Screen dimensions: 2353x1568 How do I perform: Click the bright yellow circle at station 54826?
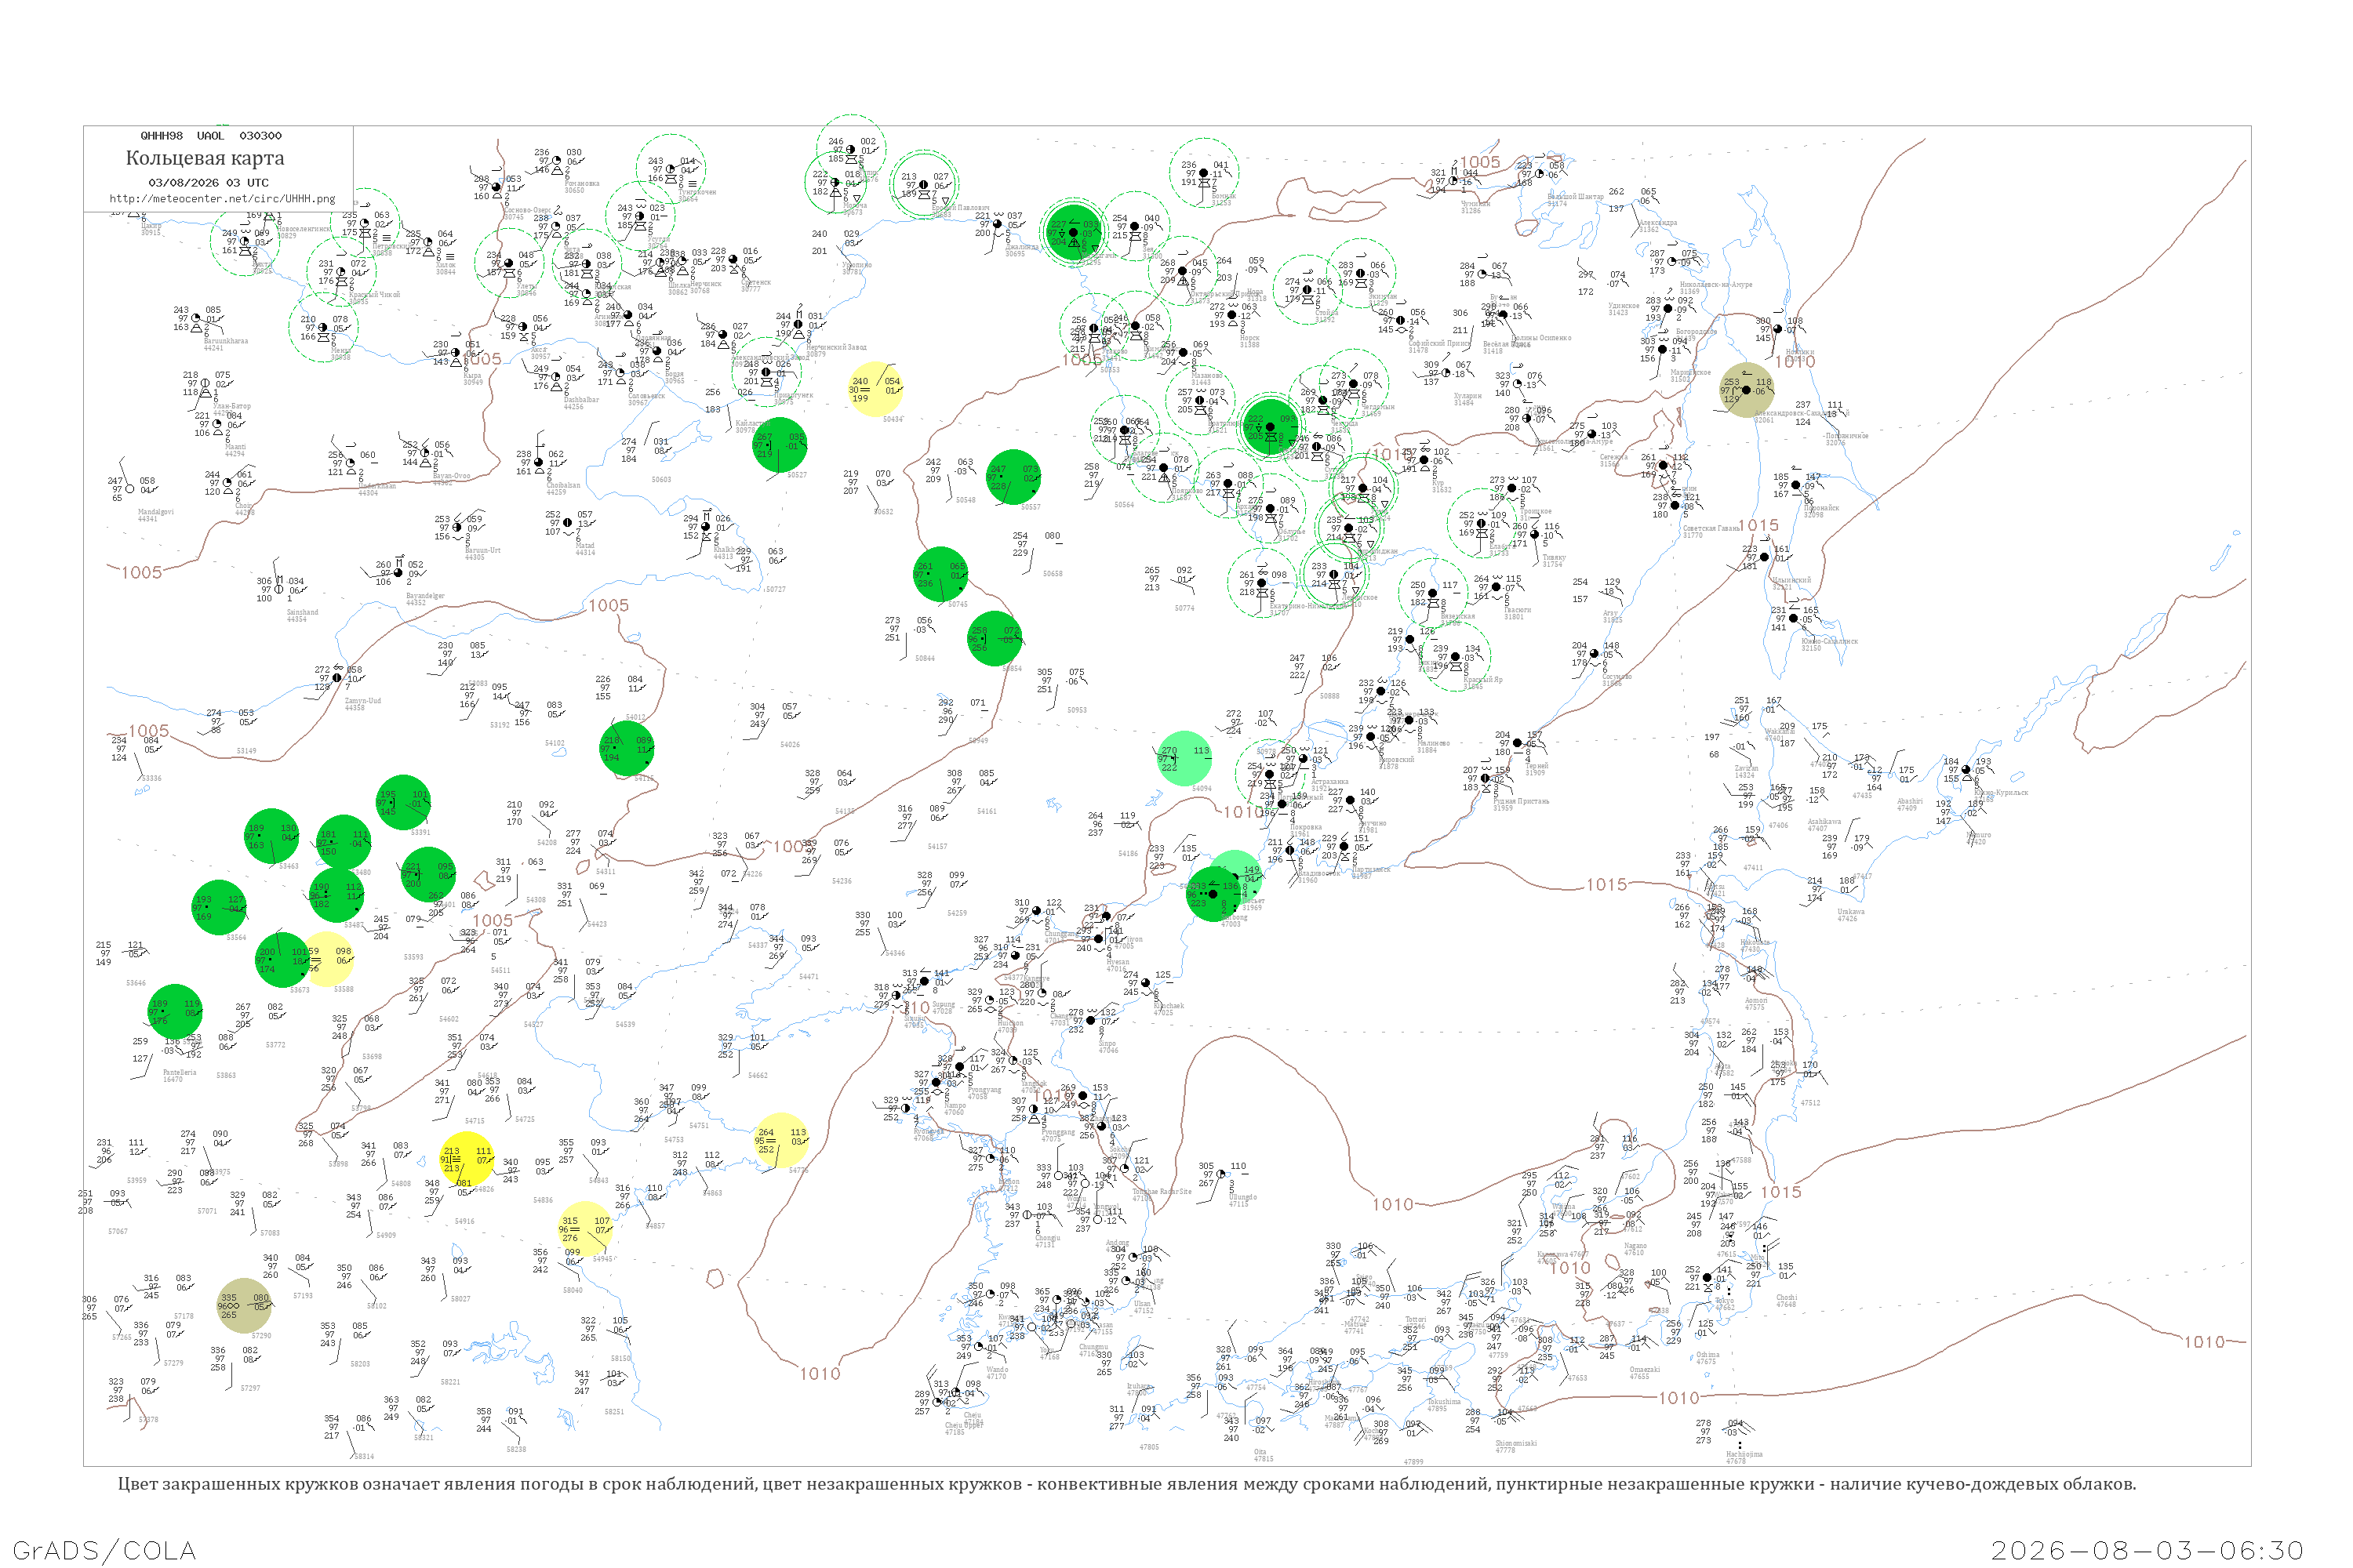[467, 1159]
